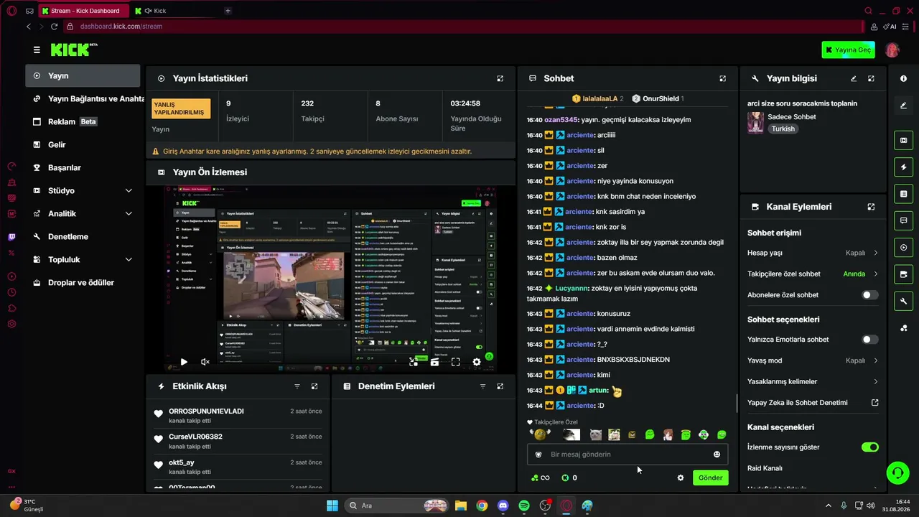This screenshot has width=919, height=517.
Task: Select the green smiley emote in emote row
Action: (650, 434)
